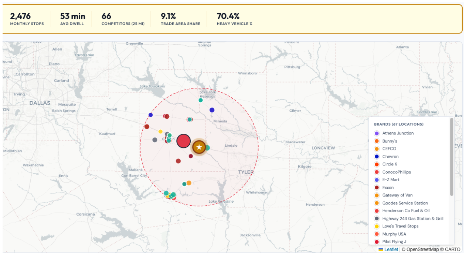Select the dark maroon marker below the star
This screenshot has height=255, width=469.
point(191,156)
